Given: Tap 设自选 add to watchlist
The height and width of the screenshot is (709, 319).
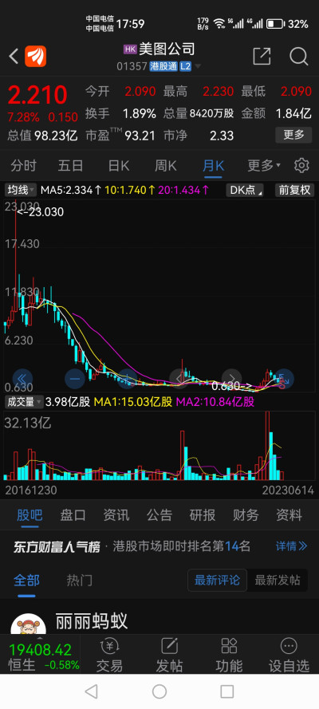Looking at the screenshot, I should point(289,656).
